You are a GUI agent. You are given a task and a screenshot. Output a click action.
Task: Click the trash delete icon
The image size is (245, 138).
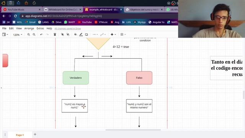55,34
